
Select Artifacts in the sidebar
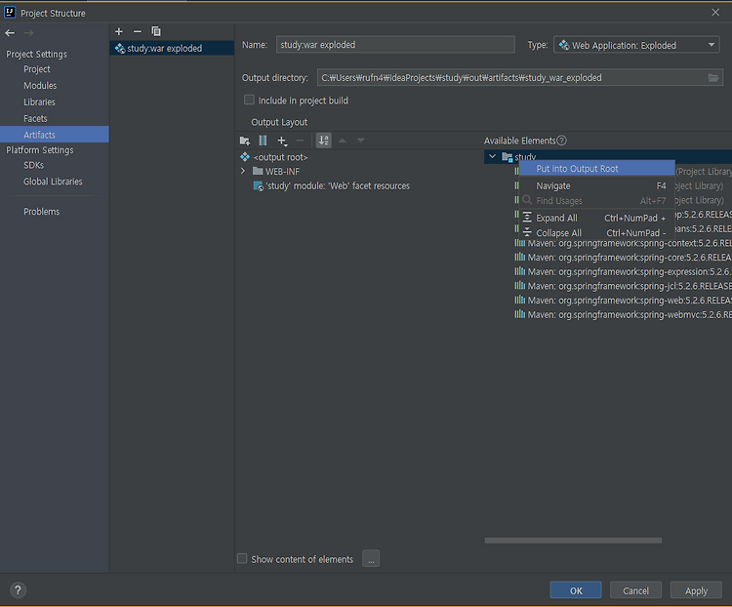tap(54, 135)
